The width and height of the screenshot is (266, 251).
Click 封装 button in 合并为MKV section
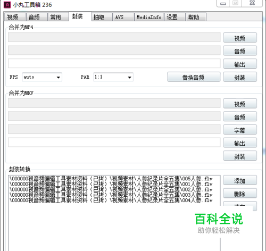coord(240,156)
